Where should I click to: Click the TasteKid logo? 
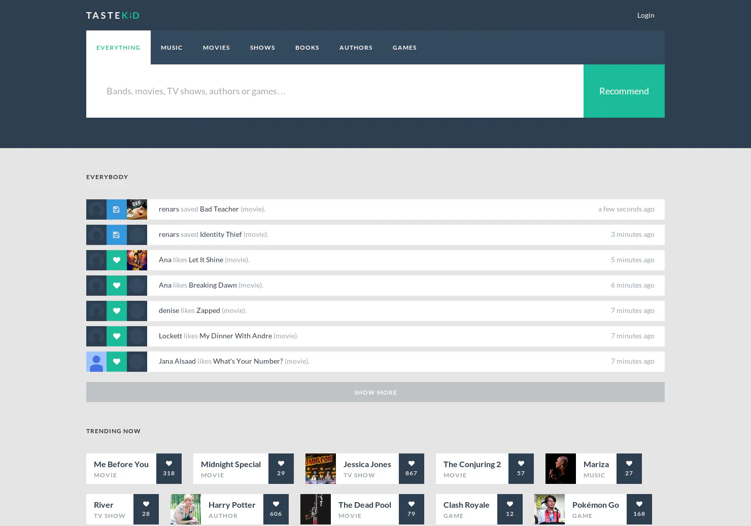[113, 15]
